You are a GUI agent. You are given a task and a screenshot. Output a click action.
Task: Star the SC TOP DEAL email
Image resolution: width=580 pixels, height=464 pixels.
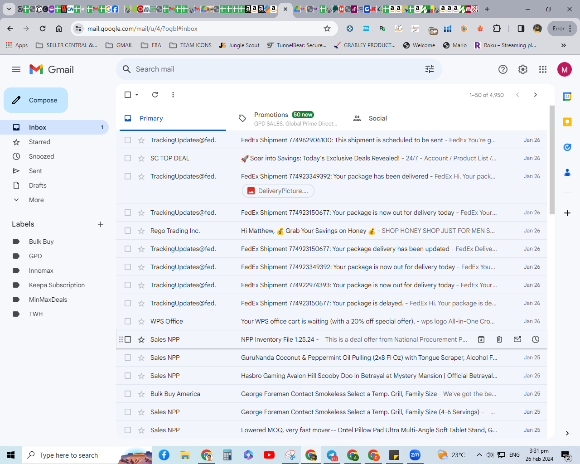(141, 158)
